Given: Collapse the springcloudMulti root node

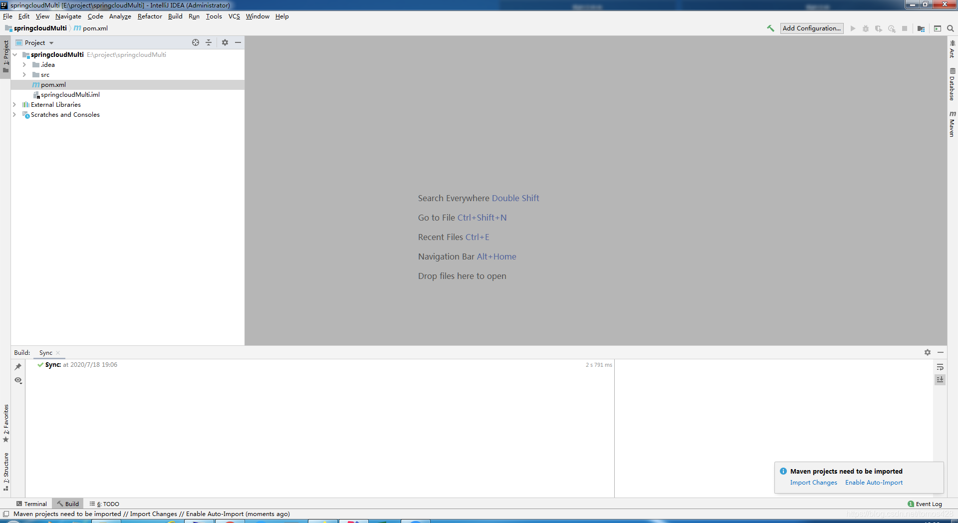Looking at the screenshot, I should tap(15, 55).
